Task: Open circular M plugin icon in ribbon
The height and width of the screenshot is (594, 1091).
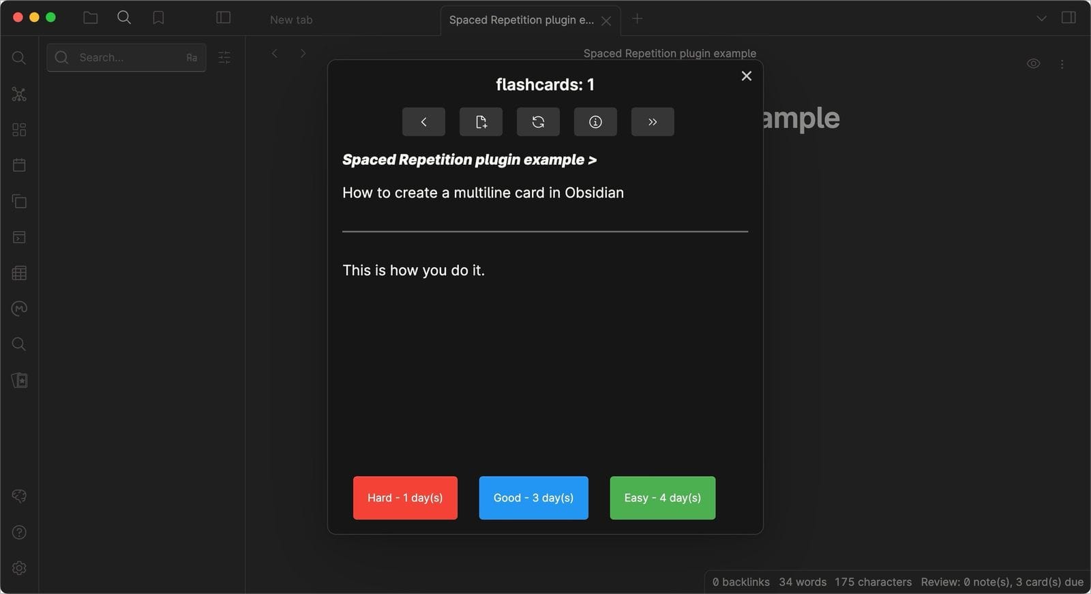Action: coord(19,309)
